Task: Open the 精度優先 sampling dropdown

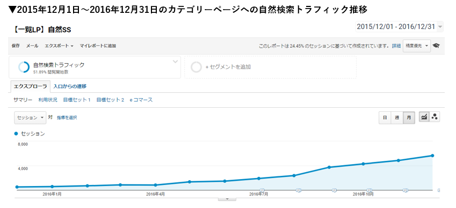Action: [416, 46]
